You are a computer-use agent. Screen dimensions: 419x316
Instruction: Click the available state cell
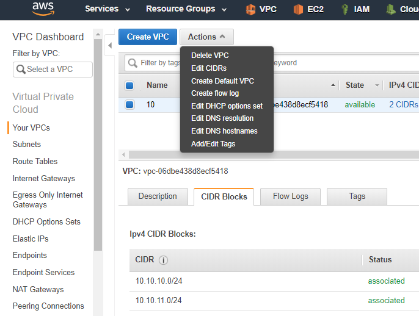(360, 105)
